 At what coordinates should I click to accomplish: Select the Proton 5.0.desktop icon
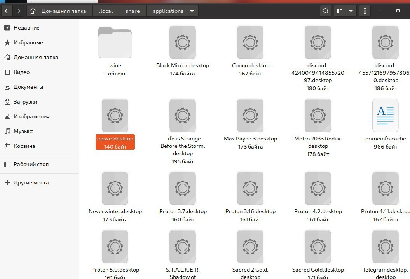pos(115,247)
